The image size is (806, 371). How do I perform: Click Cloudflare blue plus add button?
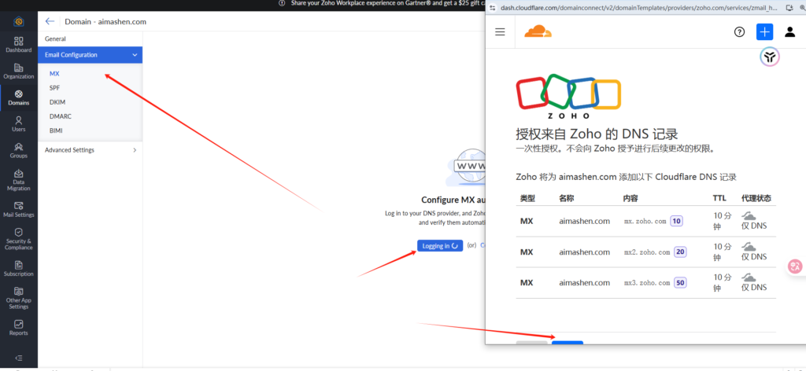764,31
